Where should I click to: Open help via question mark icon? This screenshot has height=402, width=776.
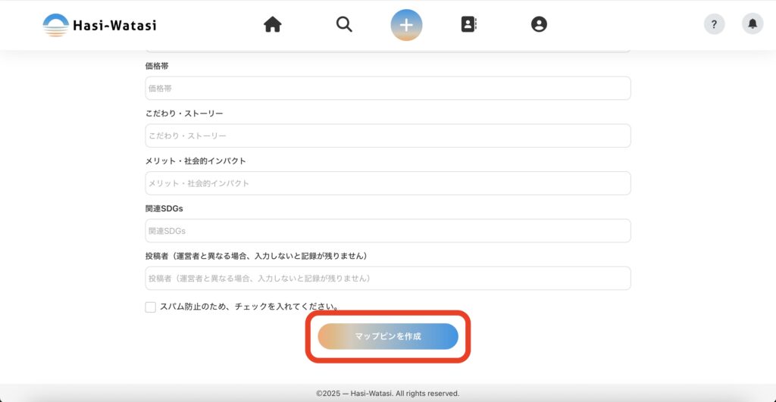pos(714,24)
